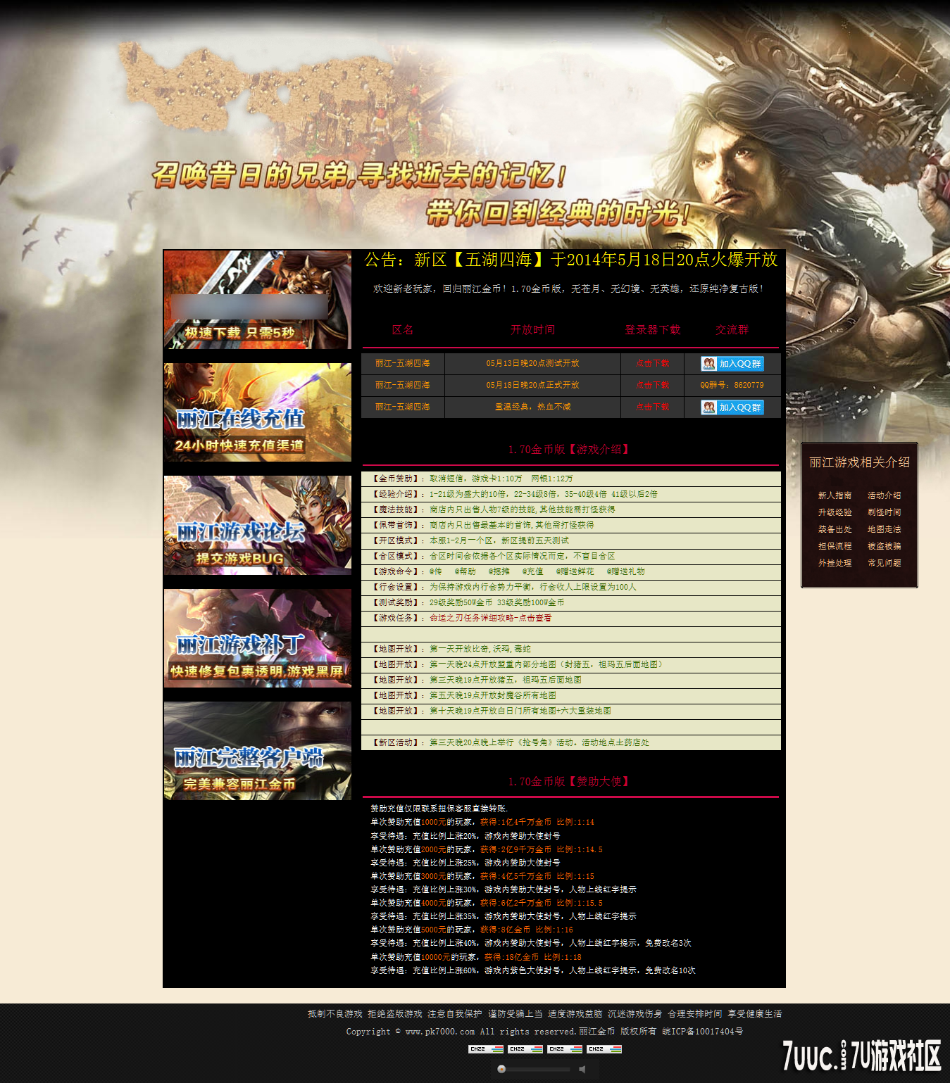The width and height of the screenshot is (950, 1083).
Task: Click the 丽江游戏相关介绍 panel title
Action: coord(859,462)
